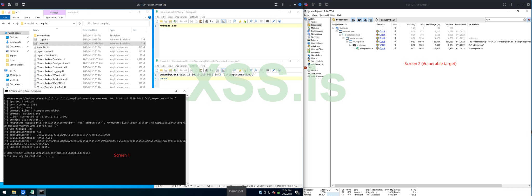The image size is (532, 196).
Task: Click red icon right of System Explorer search
Action: point(529,20)
